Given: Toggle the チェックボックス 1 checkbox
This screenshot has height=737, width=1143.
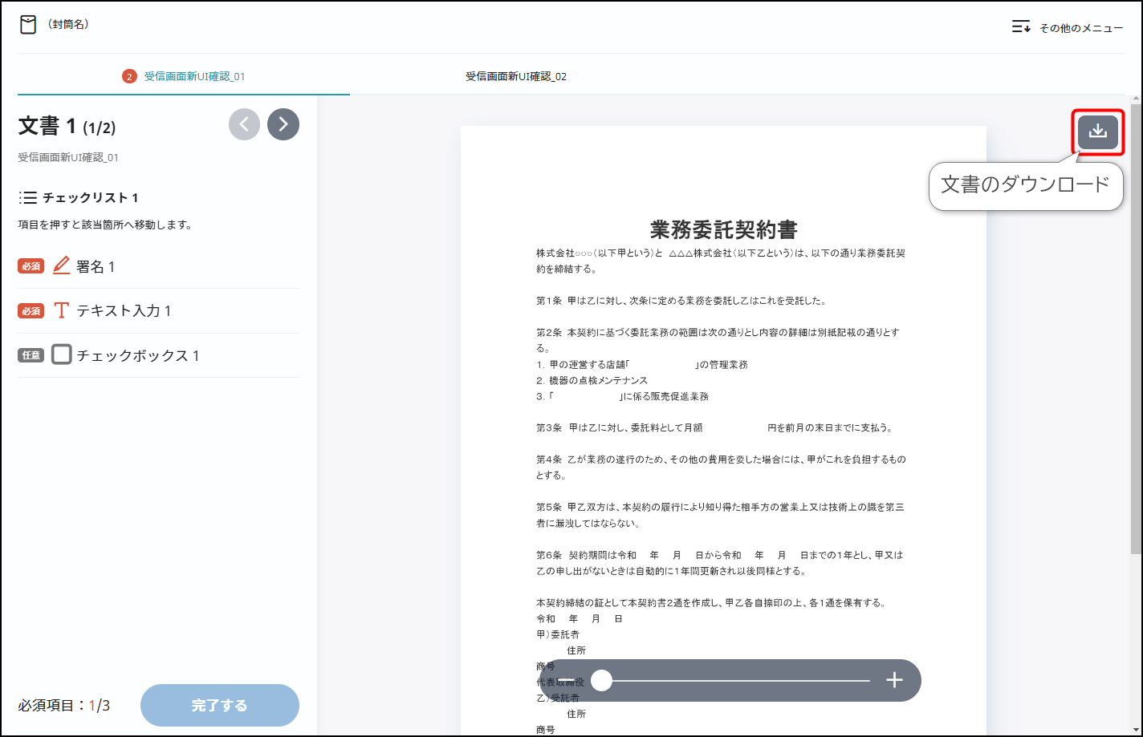Looking at the screenshot, I should (x=62, y=354).
